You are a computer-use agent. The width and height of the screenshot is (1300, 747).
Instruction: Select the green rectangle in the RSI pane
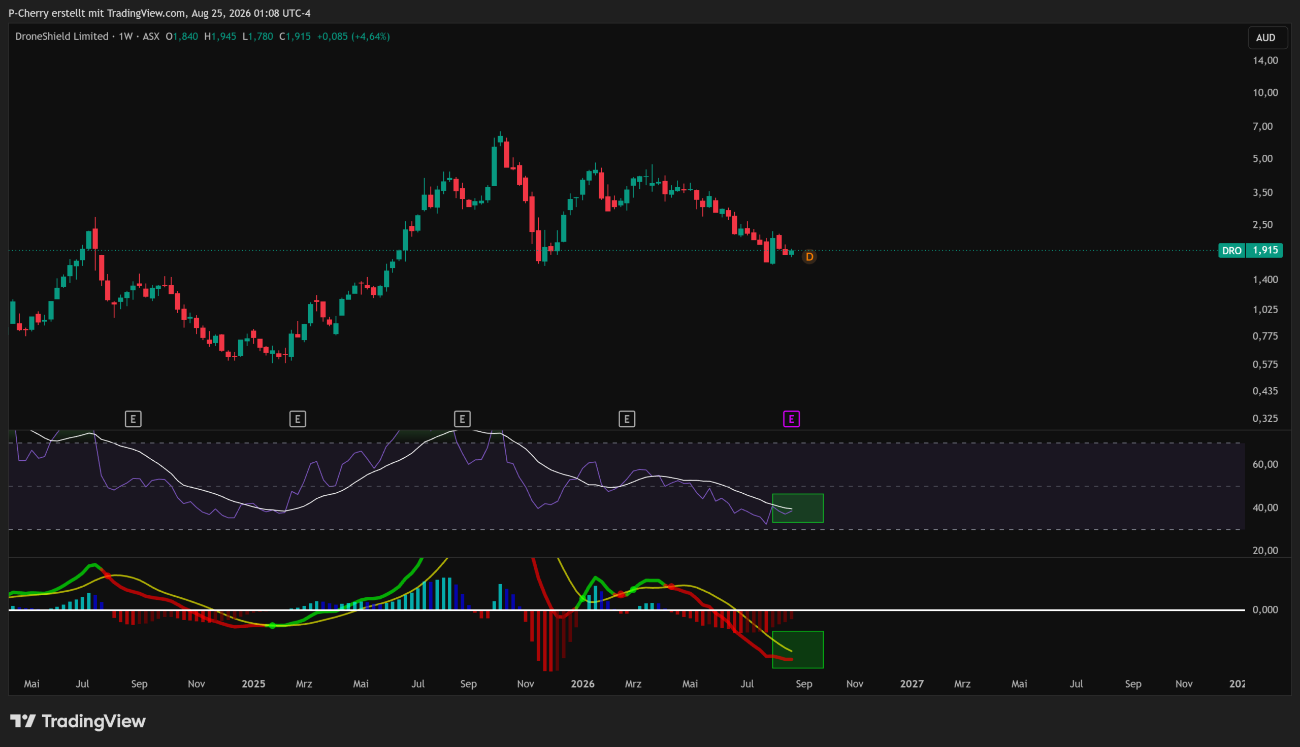tap(798, 508)
